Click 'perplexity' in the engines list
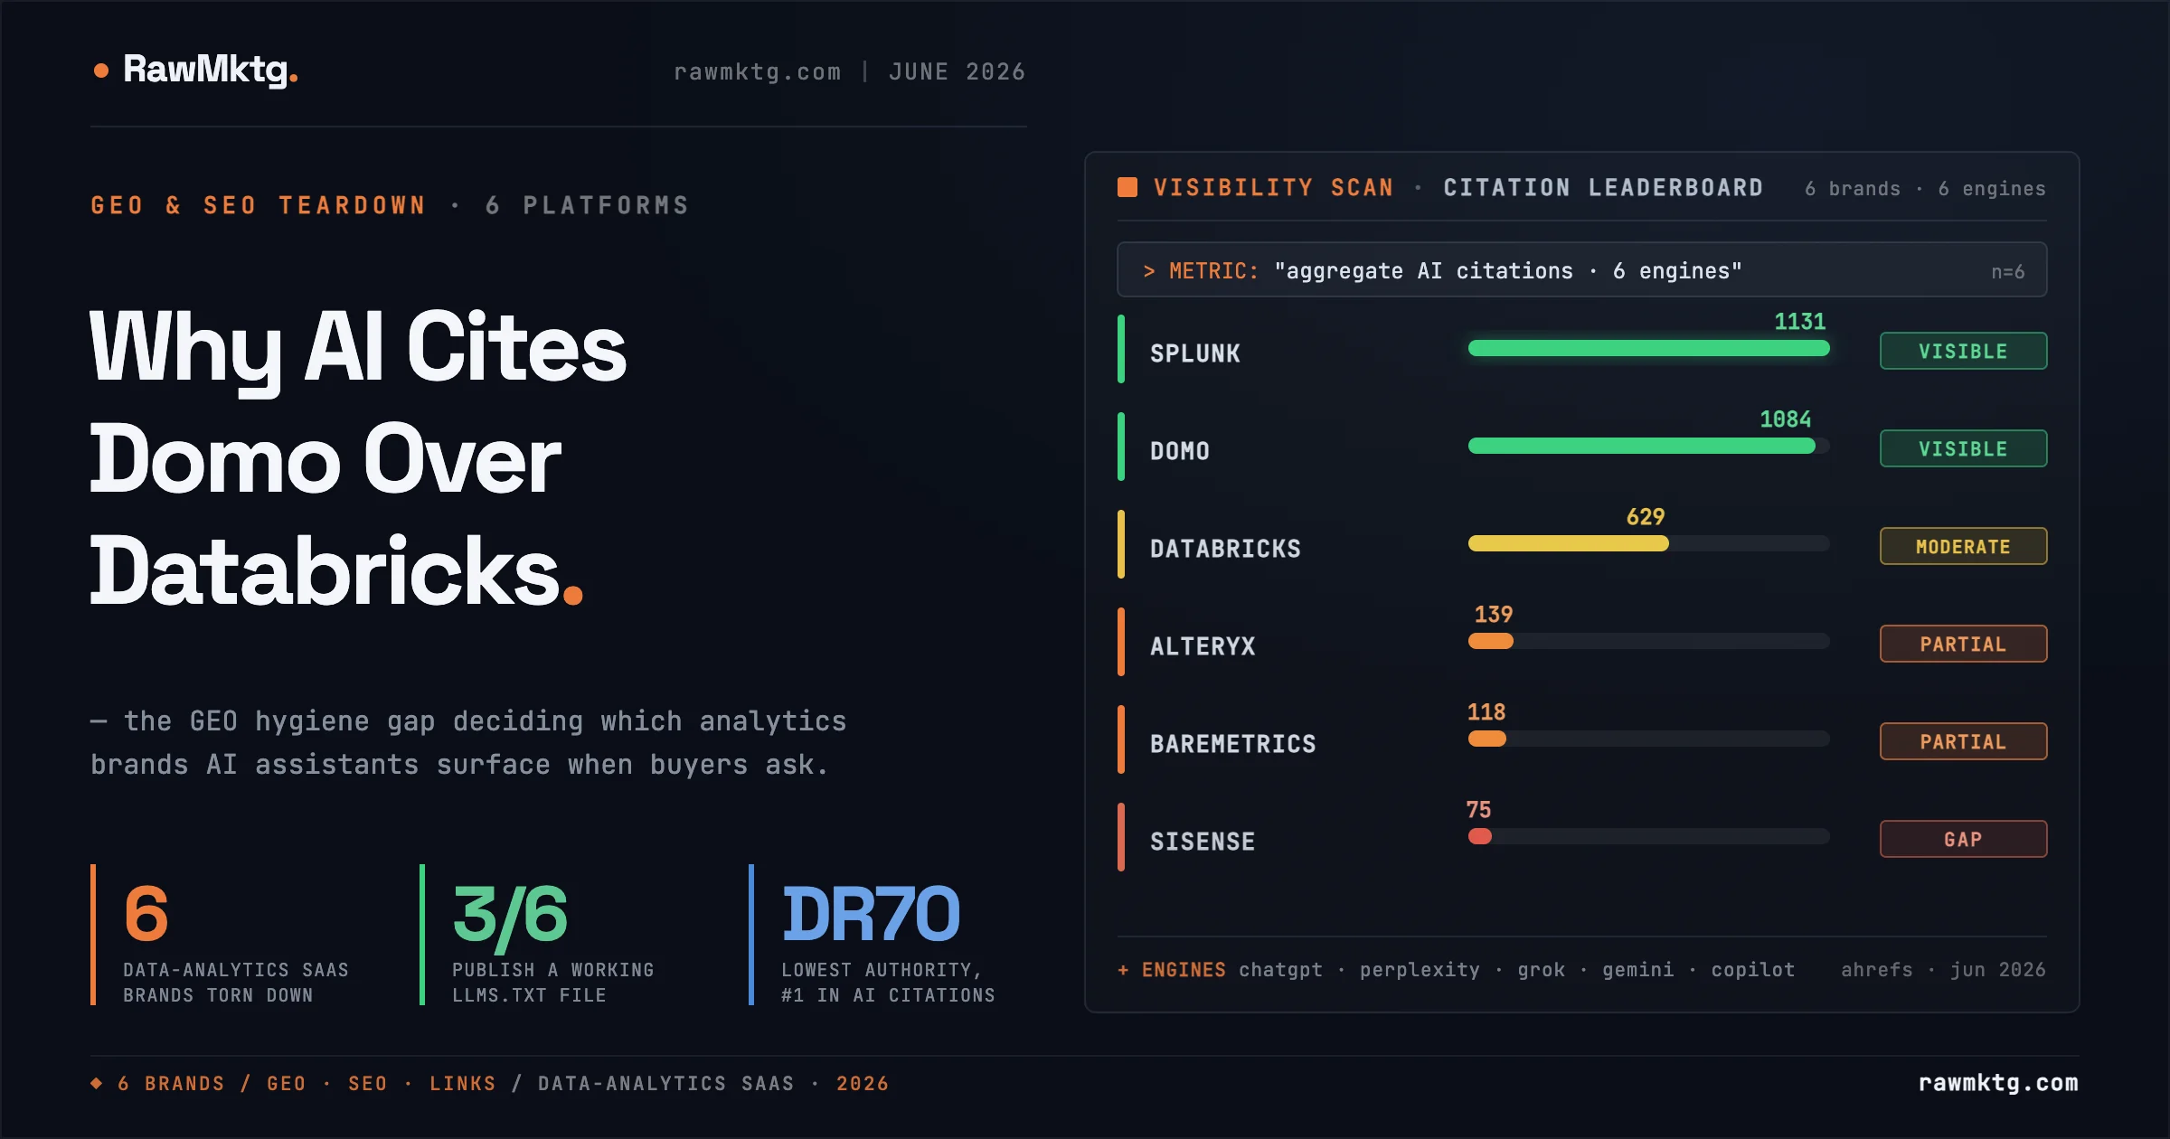The image size is (2170, 1139). (1420, 969)
